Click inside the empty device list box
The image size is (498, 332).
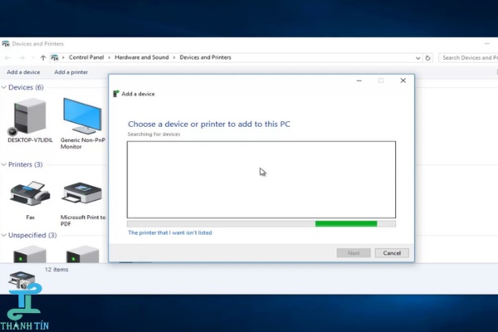click(261, 180)
